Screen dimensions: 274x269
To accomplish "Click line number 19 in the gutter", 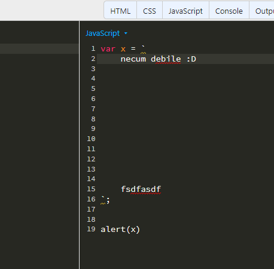I will tap(91, 229).
